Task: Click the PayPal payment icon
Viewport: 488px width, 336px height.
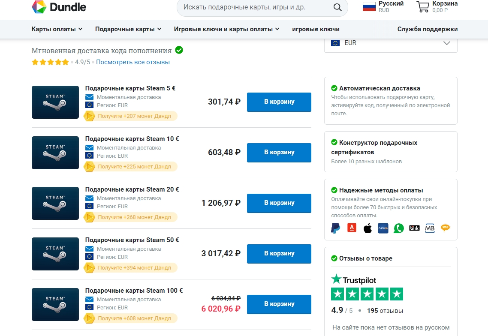Action: pyautogui.click(x=336, y=228)
